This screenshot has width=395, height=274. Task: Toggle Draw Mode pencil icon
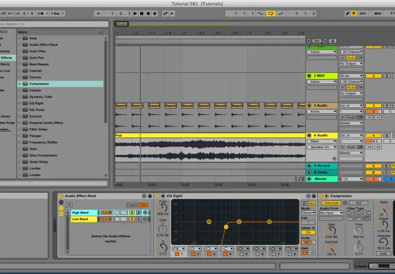(x=347, y=14)
